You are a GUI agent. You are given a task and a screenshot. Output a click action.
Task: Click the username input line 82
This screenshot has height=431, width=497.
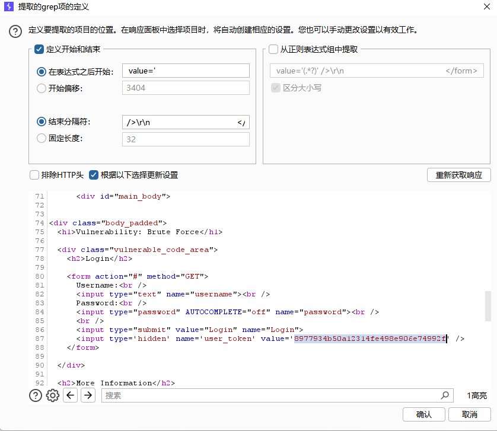[173, 294]
